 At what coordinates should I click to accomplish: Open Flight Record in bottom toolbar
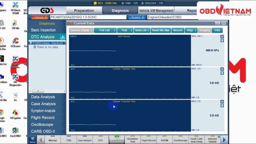point(148,140)
